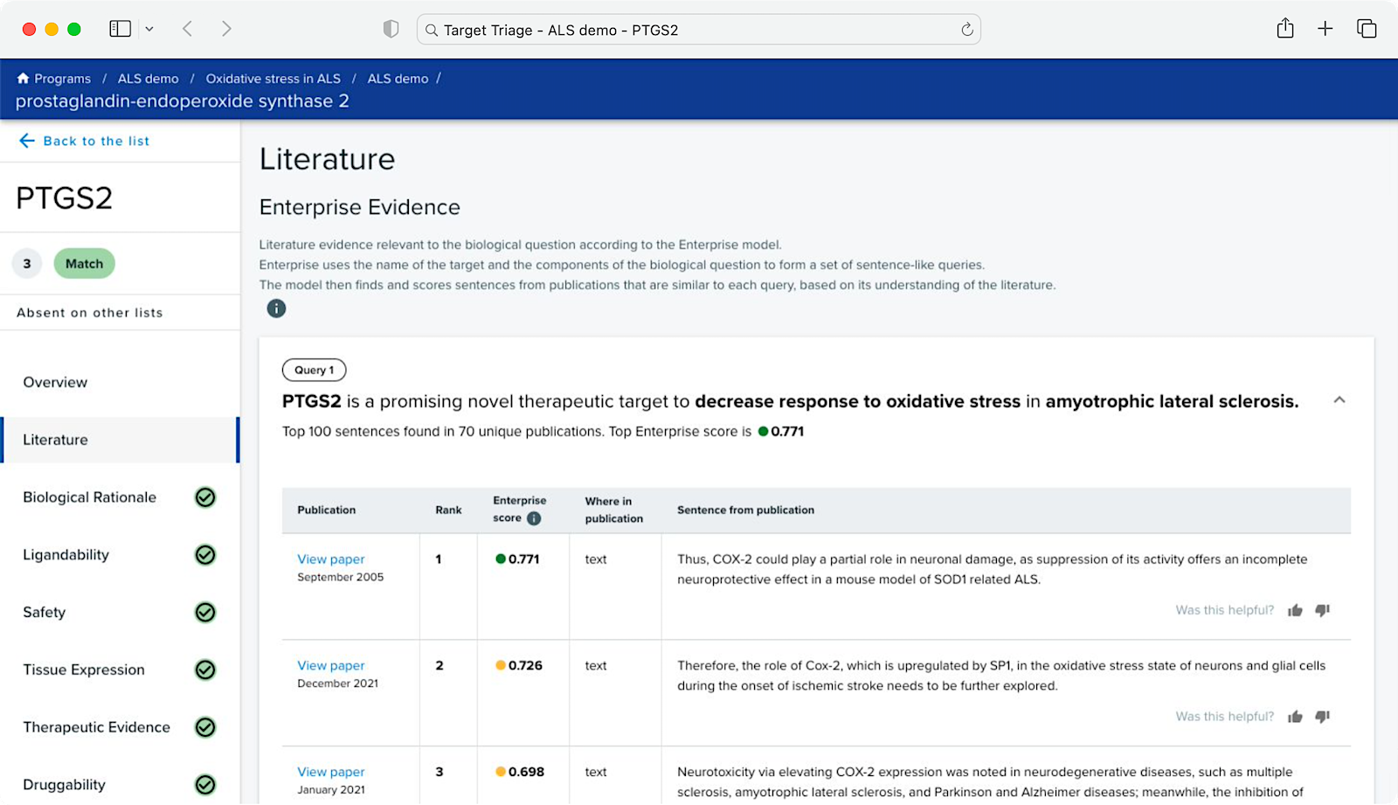This screenshot has width=1398, height=805.
Task: Click the Therapeutic Evidence check mark icon
Action: (x=205, y=727)
